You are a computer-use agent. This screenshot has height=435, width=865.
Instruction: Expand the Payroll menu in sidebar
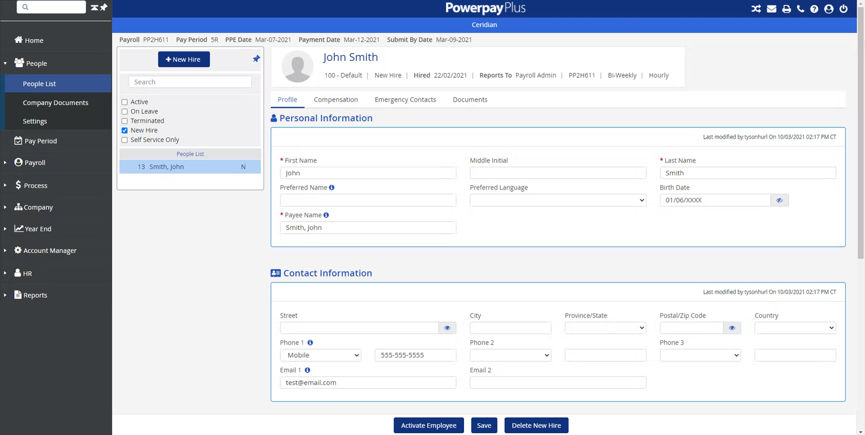tap(34, 163)
